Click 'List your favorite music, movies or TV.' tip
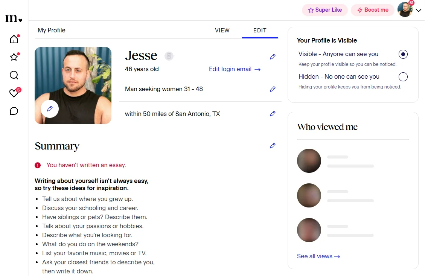This screenshot has width=425, height=276. (x=94, y=253)
